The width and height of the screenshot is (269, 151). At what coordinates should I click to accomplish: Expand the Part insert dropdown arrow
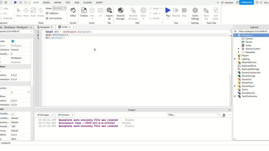(92, 18)
